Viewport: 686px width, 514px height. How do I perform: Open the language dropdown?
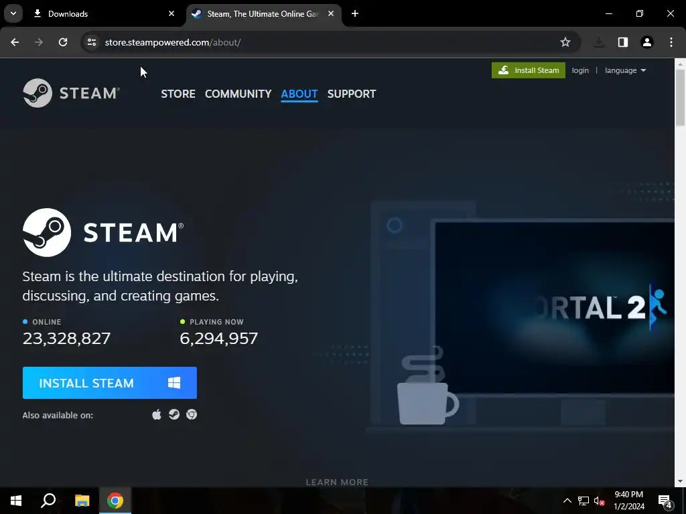[x=625, y=70]
